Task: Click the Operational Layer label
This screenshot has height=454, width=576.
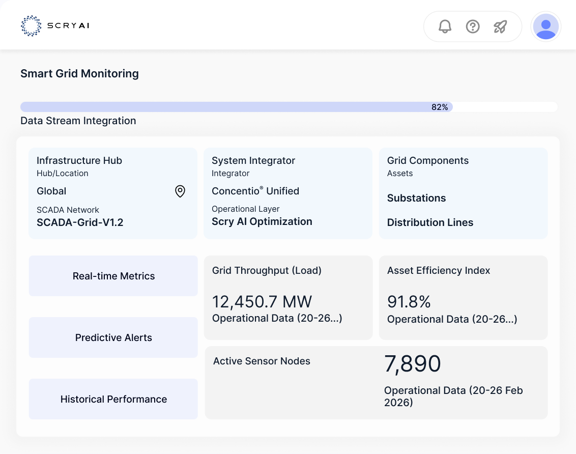Action: 246,209
